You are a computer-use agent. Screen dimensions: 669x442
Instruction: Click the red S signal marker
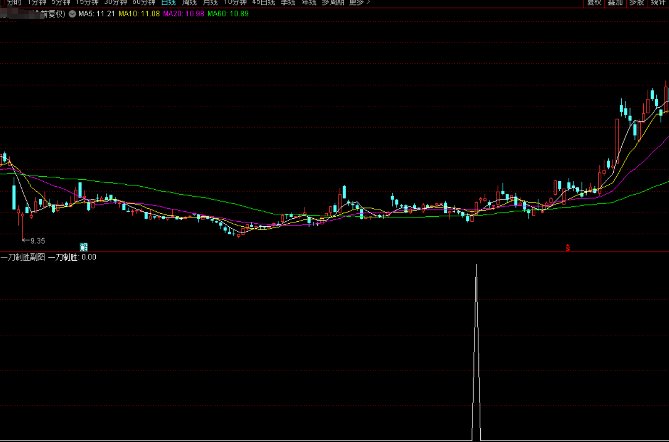tap(568, 247)
